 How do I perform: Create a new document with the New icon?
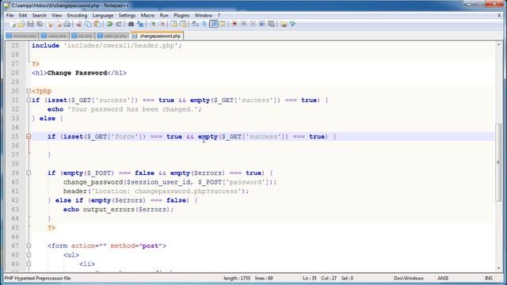coord(13,24)
